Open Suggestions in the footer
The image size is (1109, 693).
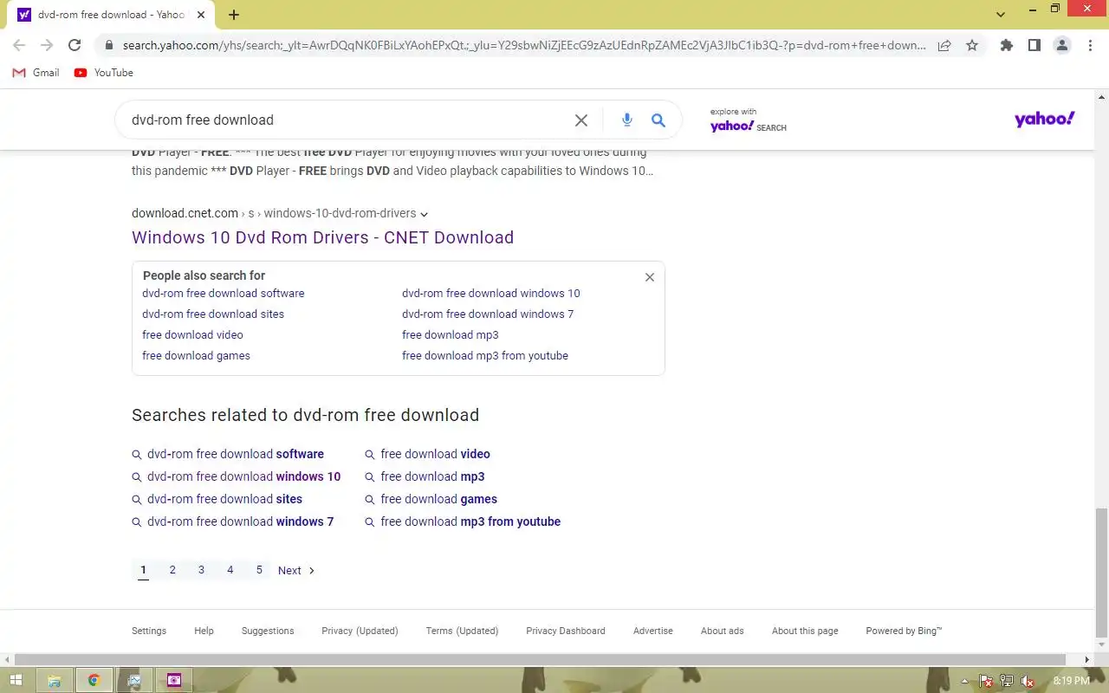[x=268, y=631]
